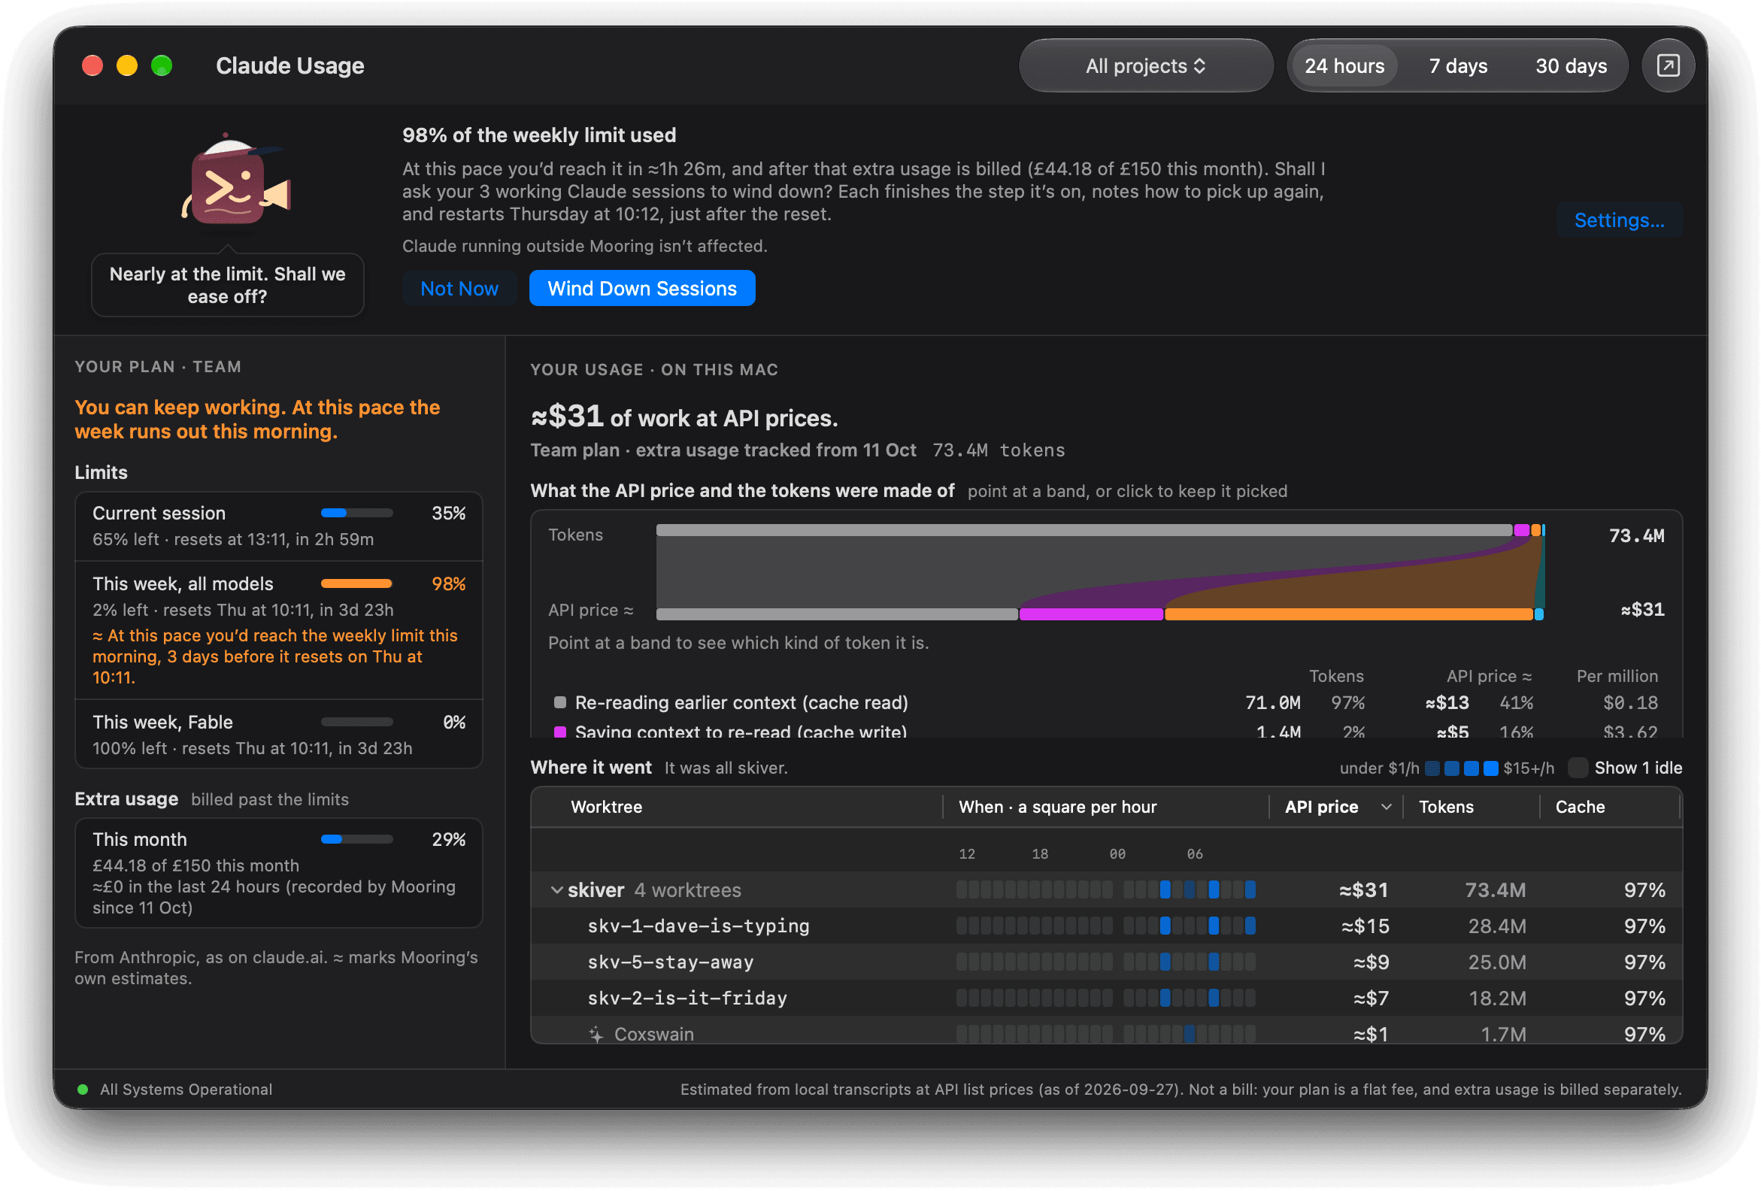Select the skv-5-stay-away worktree row

[x=1106, y=962]
